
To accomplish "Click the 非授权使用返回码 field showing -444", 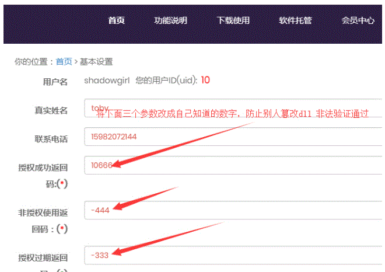I will click(233, 210).
